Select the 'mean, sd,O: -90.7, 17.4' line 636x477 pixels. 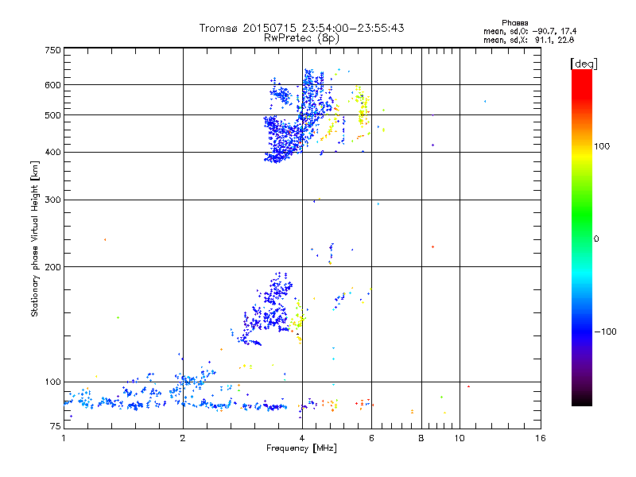tap(529, 32)
